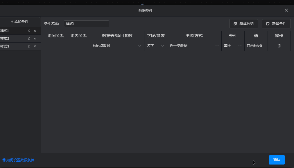Select 样式3 in the condition list

click(20, 46)
